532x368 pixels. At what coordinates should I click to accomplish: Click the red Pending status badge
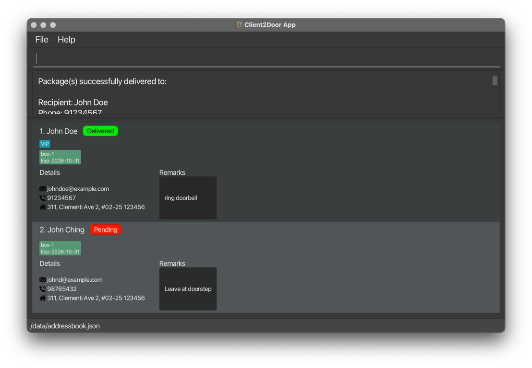(x=106, y=230)
